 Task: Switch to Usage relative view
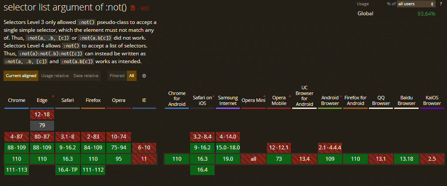click(55, 76)
